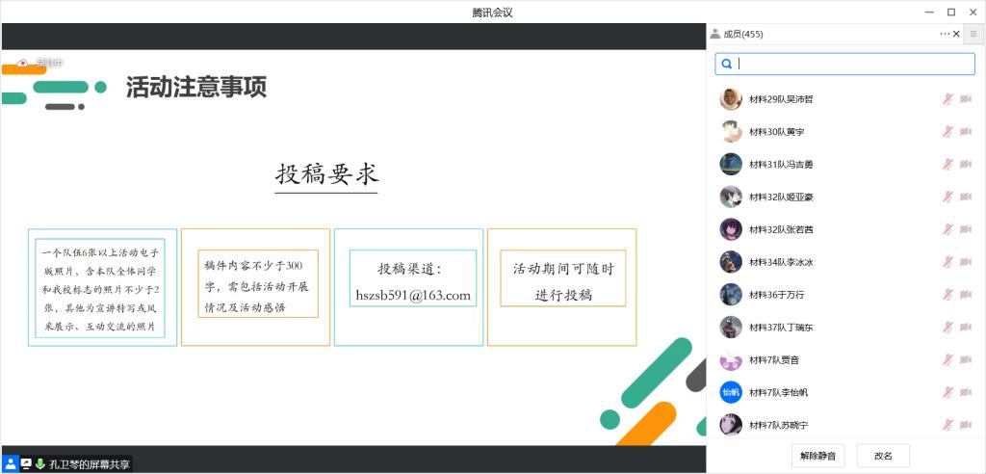Screen dimensions: 986x474
Task: Click muted microphone icon for 材料34队李冰冰
Action: point(947,262)
